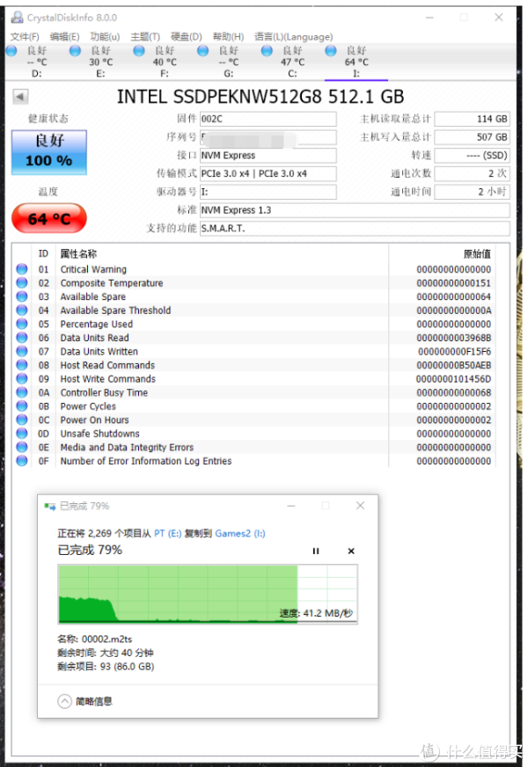
Task: Minimize the copy progress dialog
Action: point(291,505)
